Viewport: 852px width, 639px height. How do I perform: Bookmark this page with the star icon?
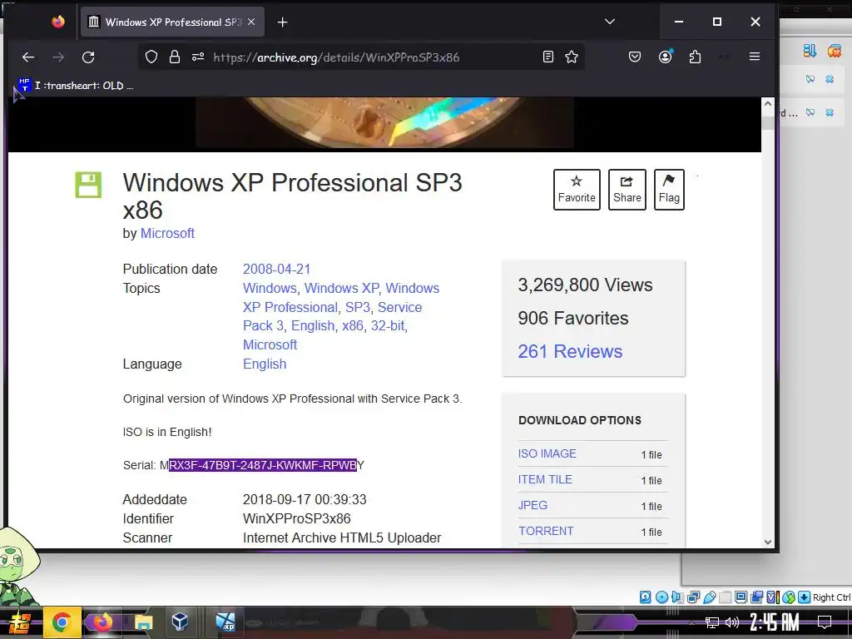tap(572, 57)
